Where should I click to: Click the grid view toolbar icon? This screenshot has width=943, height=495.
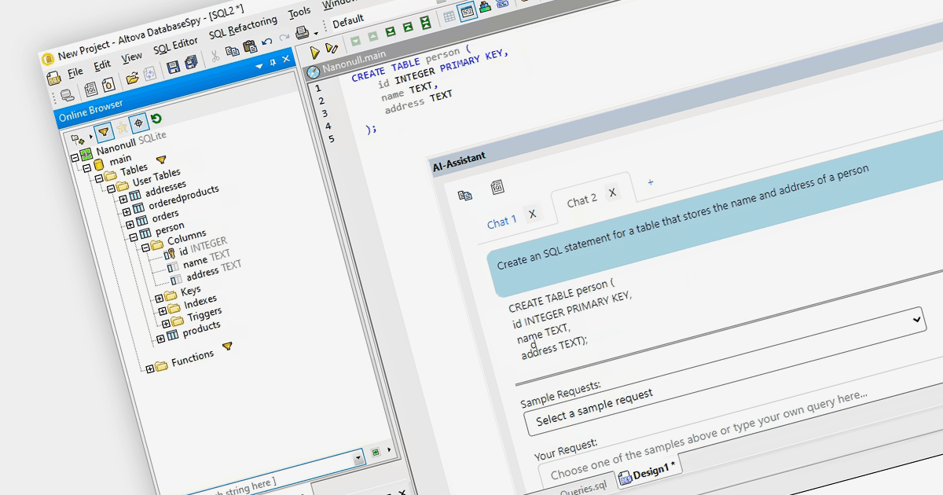click(x=449, y=16)
